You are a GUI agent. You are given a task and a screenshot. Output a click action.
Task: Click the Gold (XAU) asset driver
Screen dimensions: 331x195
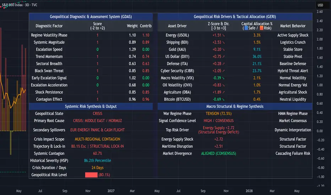(177, 49)
